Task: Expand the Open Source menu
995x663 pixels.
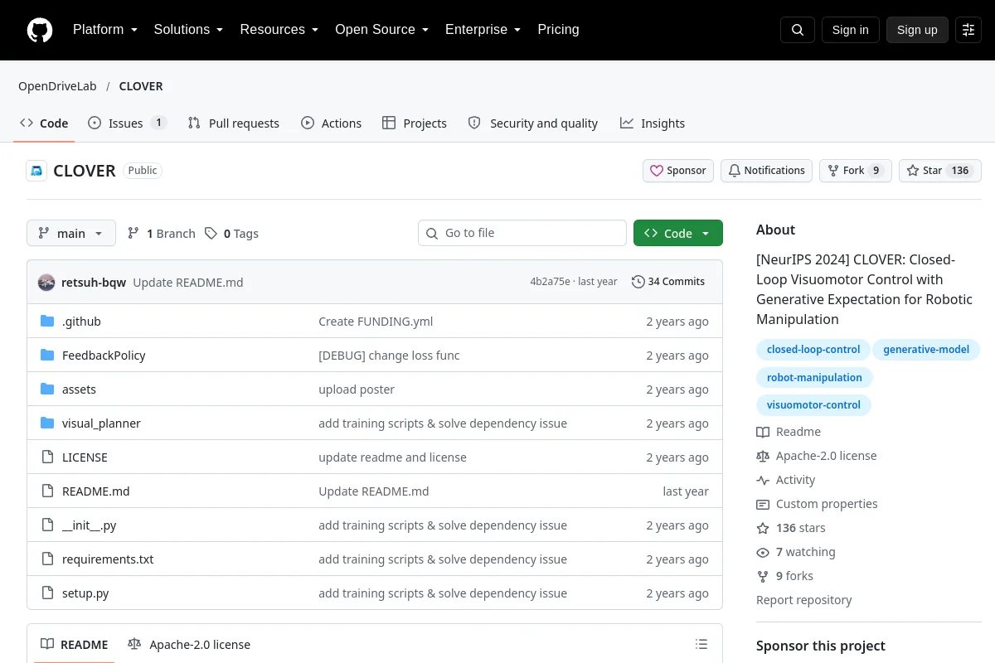Action: click(381, 30)
